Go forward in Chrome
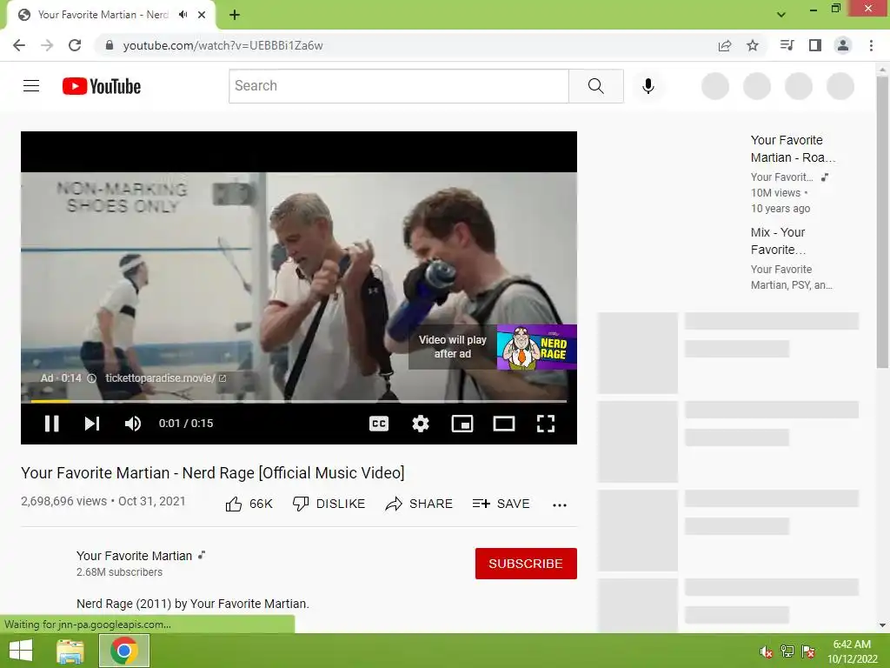Image resolution: width=890 pixels, height=668 pixels. (47, 45)
